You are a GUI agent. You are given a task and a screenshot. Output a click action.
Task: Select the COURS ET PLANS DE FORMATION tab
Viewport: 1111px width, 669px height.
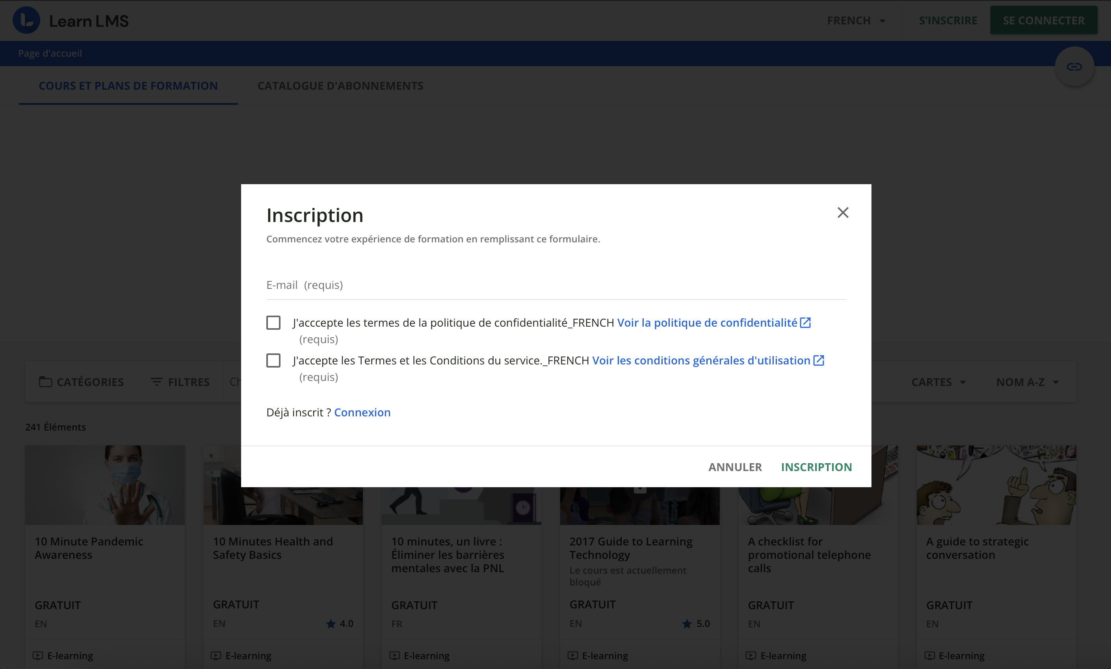pyautogui.click(x=128, y=86)
